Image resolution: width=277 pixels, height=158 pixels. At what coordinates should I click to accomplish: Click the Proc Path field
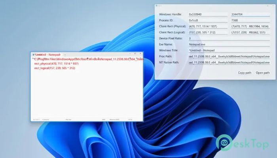pos(229,56)
